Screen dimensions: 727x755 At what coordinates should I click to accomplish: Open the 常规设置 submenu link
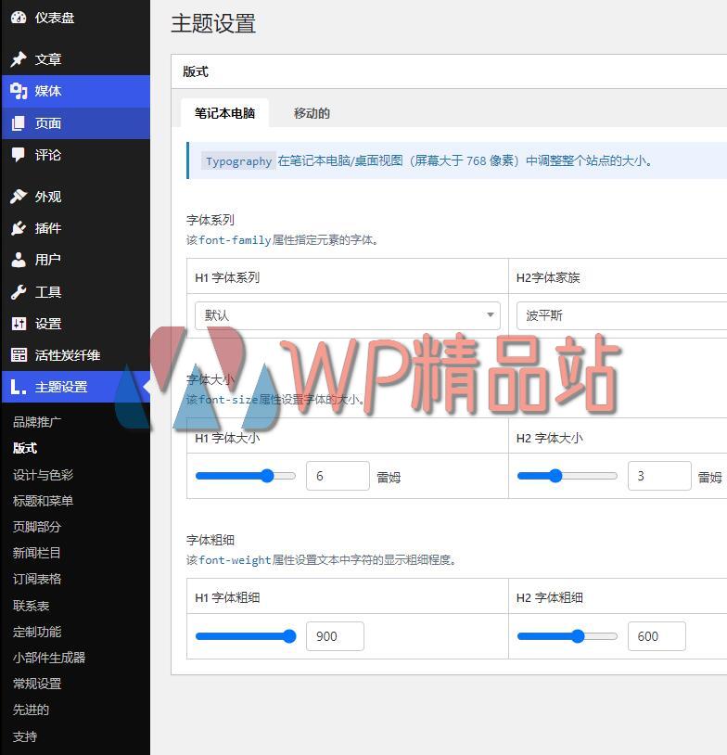[x=36, y=684]
